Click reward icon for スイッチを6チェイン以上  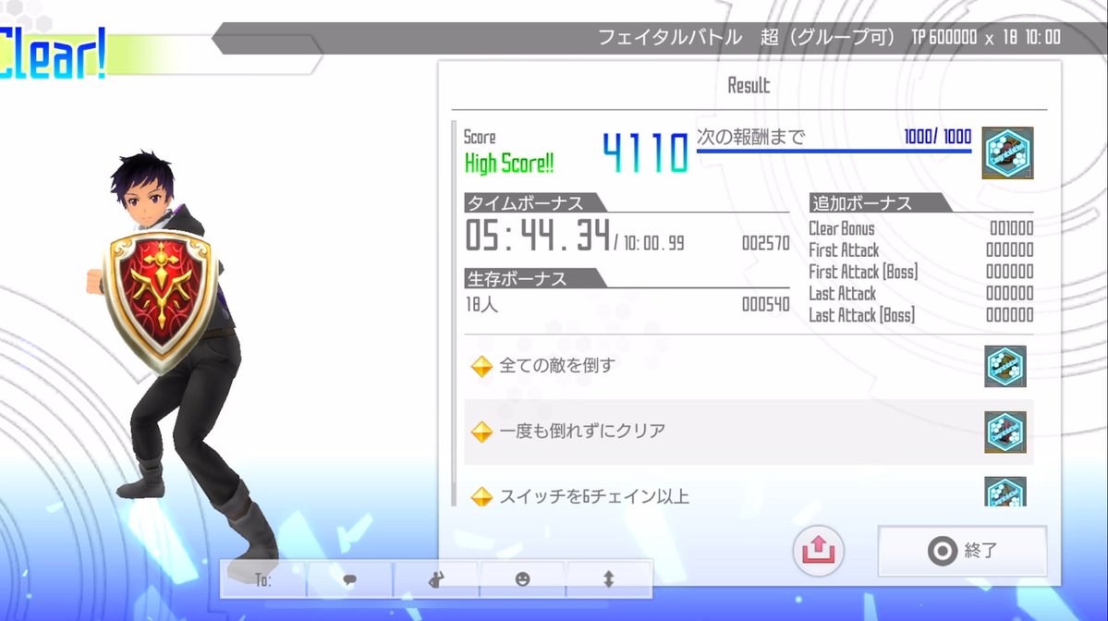(x=1005, y=492)
